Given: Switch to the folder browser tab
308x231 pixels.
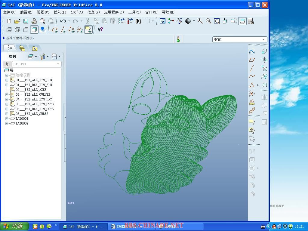Looking at the screenshot, I should pyautogui.click(x=22, y=48).
